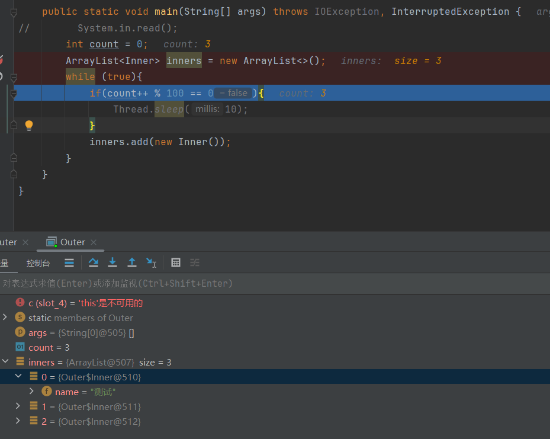Click field icon beside name
This screenshot has width=550, height=439.
click(46, 391)
